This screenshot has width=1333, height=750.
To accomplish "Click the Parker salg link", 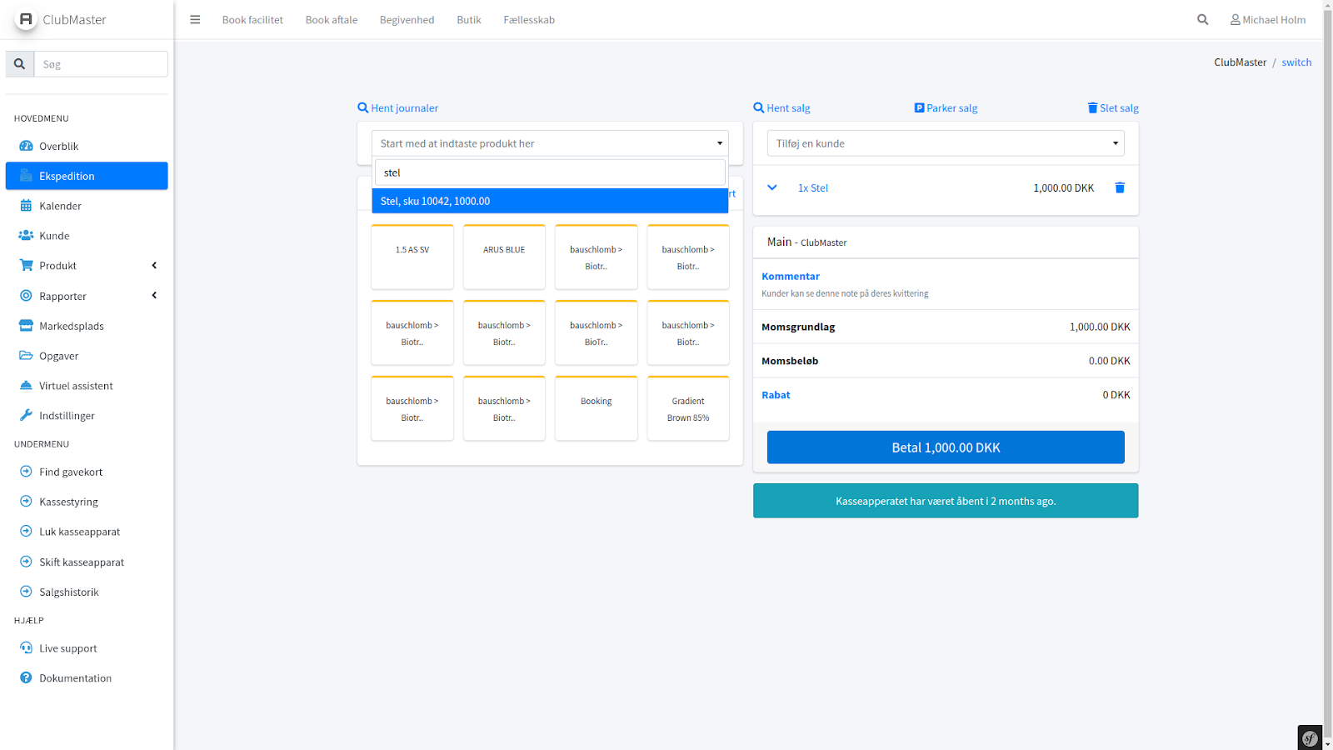I will 946,108.
